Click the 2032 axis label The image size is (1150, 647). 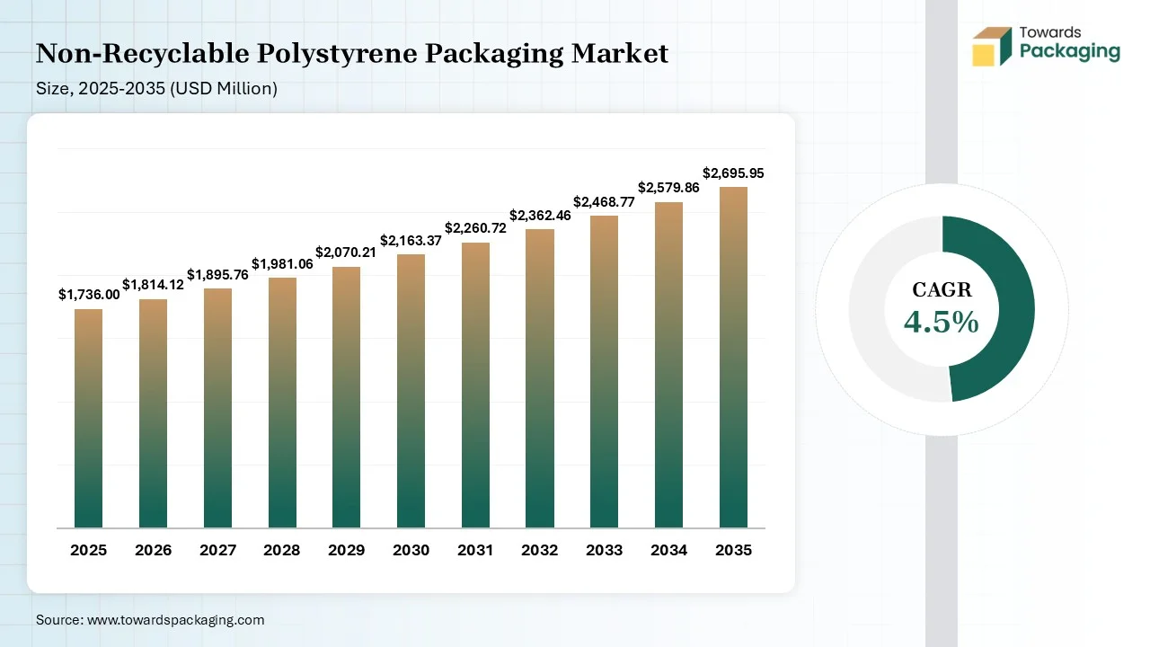click(540, 550)
